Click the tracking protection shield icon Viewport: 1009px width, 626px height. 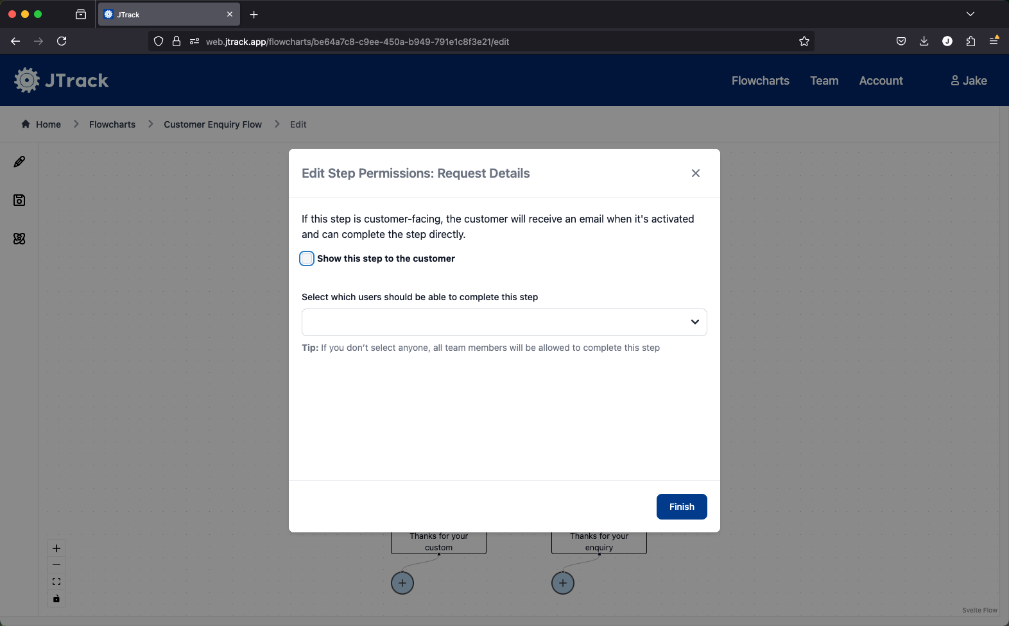[159, 41]
